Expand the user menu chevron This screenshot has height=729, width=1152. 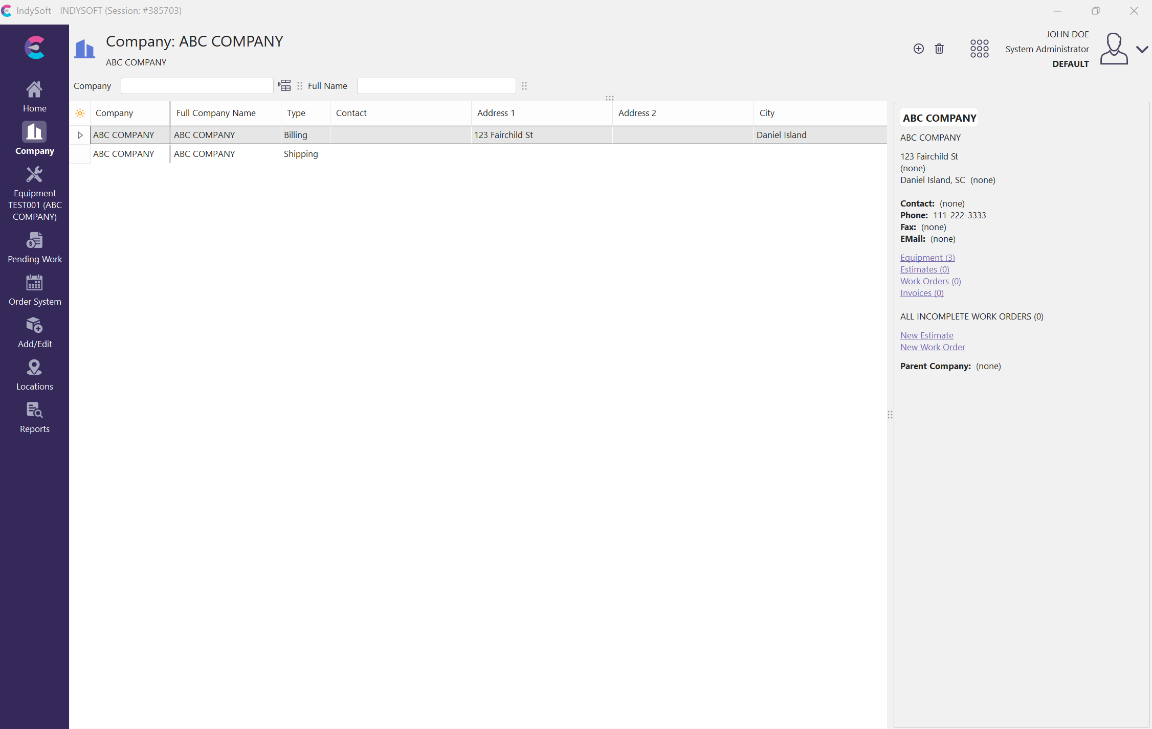(1142, 49)
